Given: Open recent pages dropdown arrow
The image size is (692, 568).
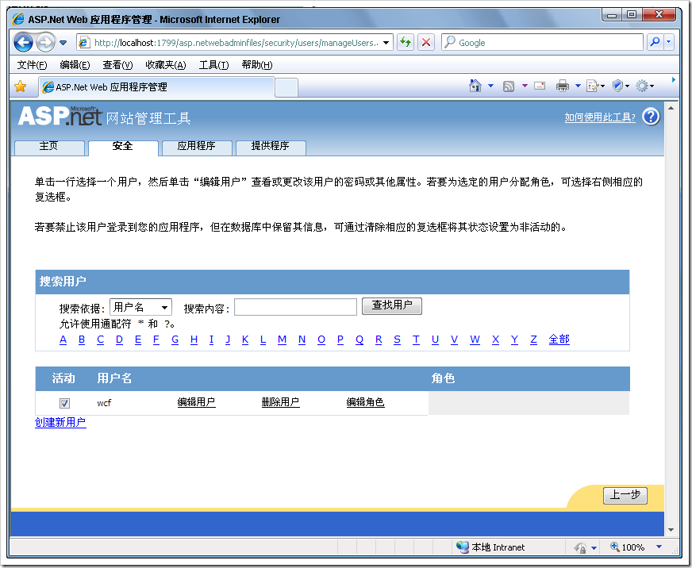Looking at the screenshot, I should (x=63, y=43).
